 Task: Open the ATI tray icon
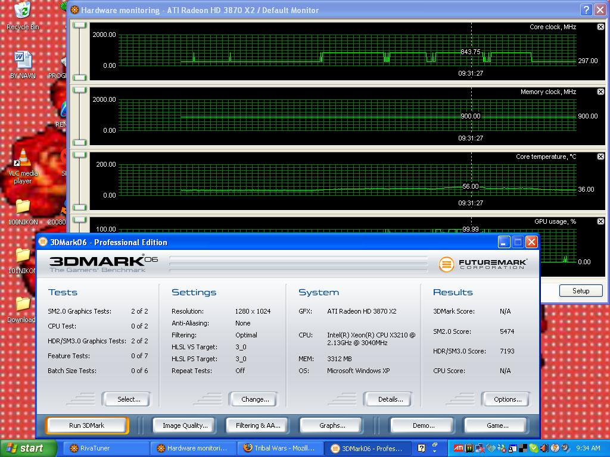[x=459, y=448]
